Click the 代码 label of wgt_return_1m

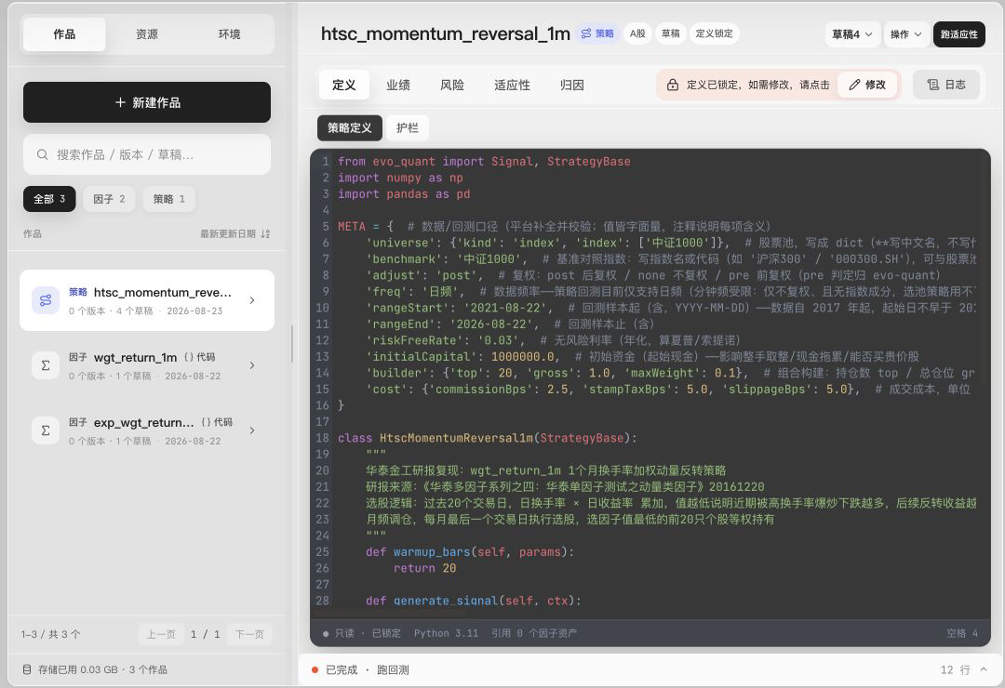point(200,357)
